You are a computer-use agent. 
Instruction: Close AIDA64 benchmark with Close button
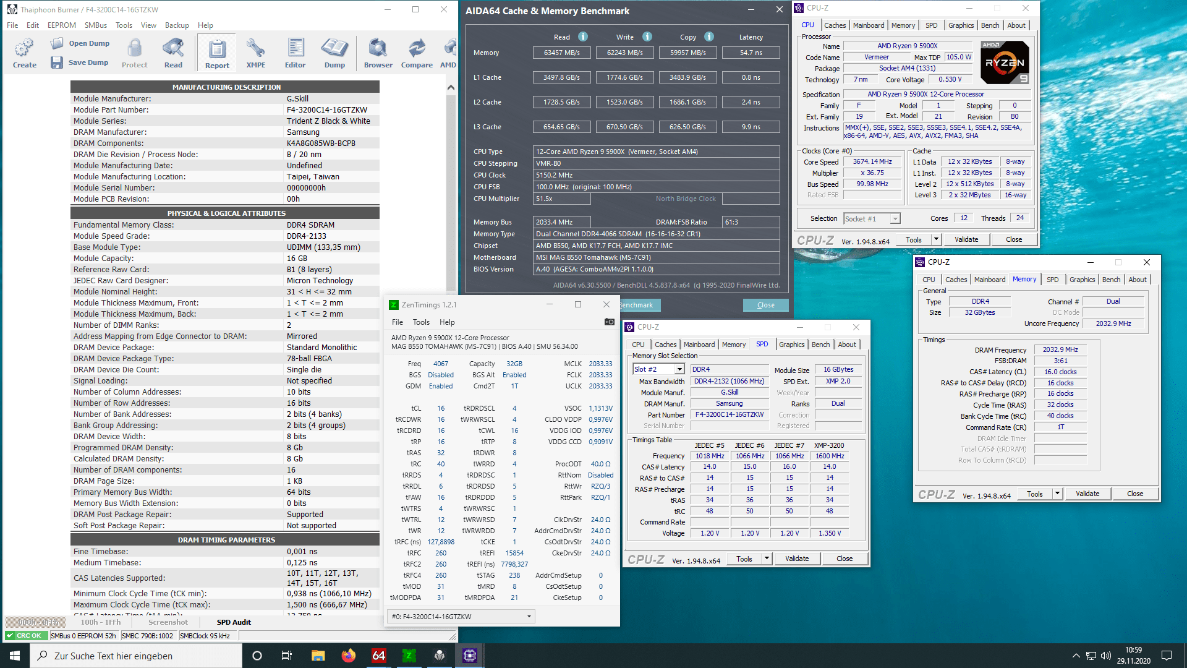(765, 305)
